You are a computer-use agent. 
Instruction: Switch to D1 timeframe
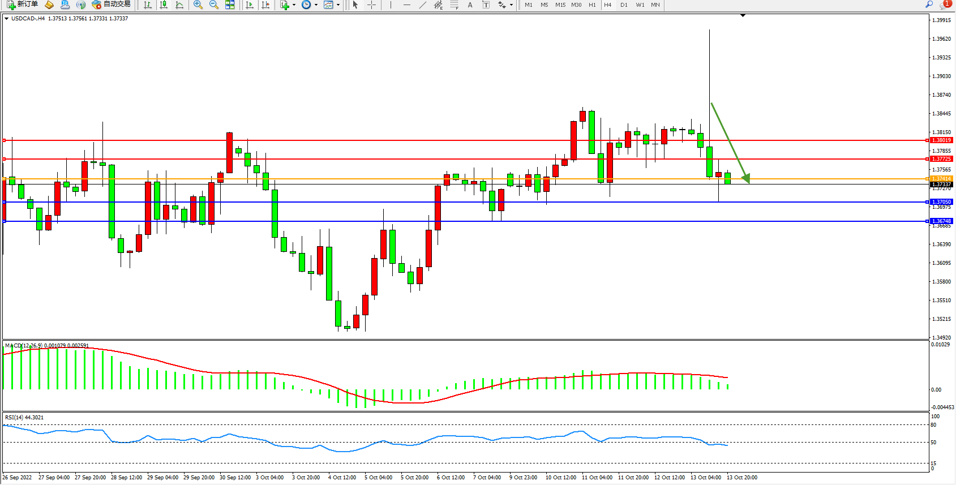[624, 5]
